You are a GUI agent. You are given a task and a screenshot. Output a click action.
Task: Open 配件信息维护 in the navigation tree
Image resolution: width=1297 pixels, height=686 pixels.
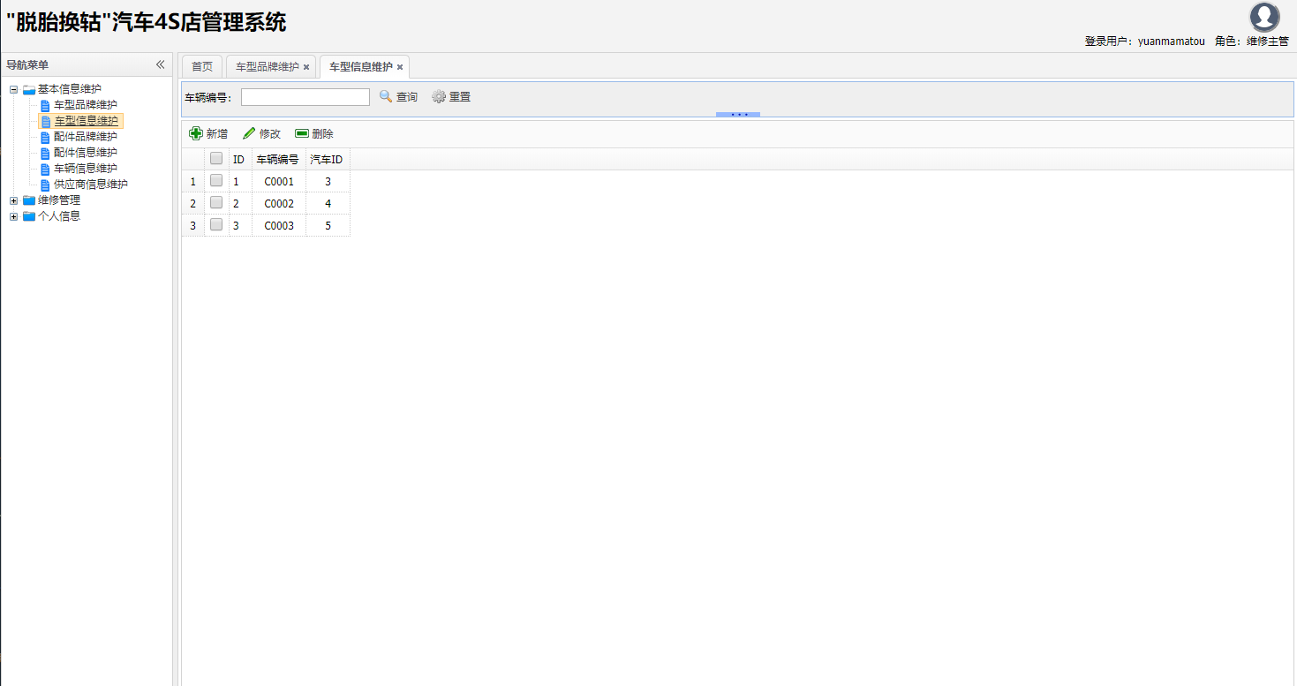point(86,153)
